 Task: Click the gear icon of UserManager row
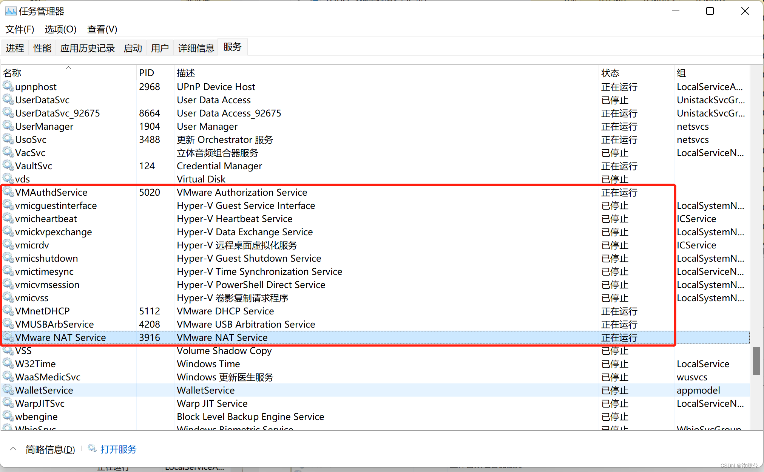pyautogui.click(x=8, y=126)
